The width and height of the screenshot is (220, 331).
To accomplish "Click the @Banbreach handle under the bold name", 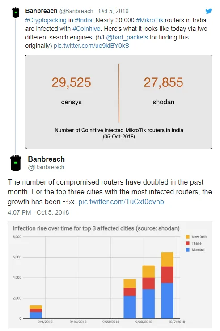I will click(46, 167).
